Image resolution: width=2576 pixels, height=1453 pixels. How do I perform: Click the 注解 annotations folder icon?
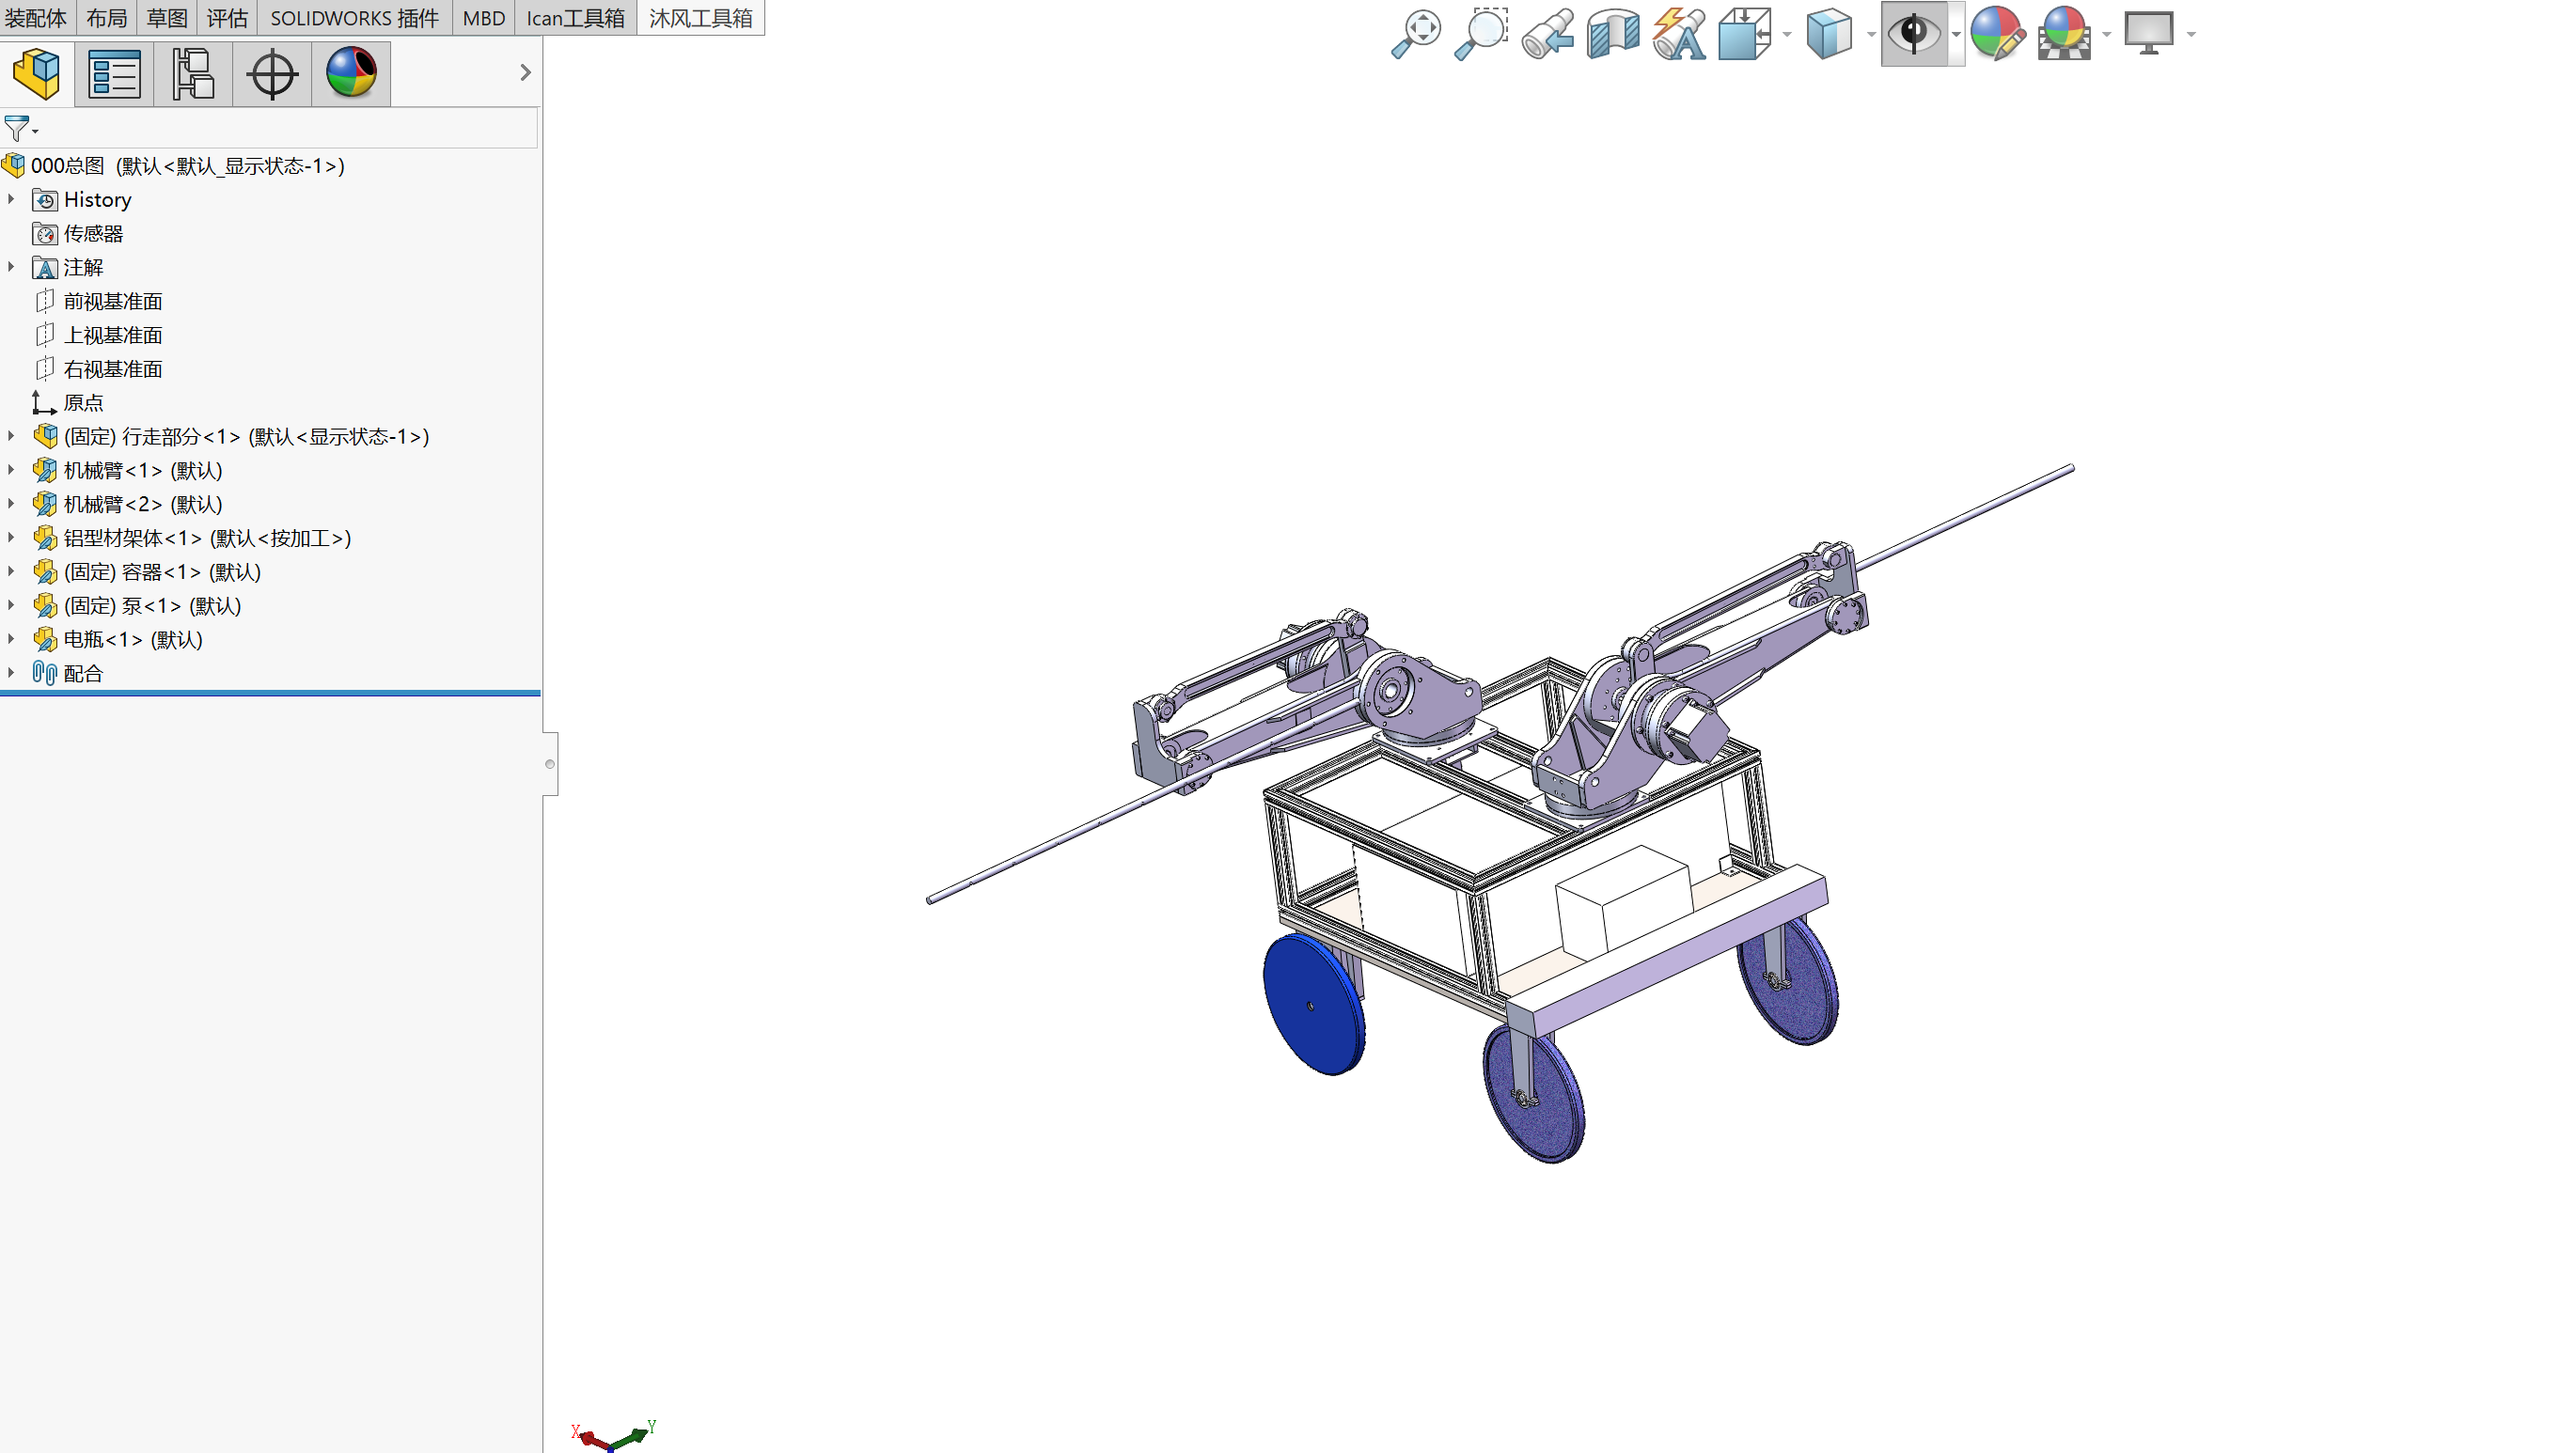click(45, 268)
